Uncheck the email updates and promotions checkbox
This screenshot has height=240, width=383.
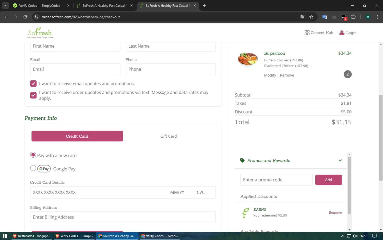[x=33, y=84]
